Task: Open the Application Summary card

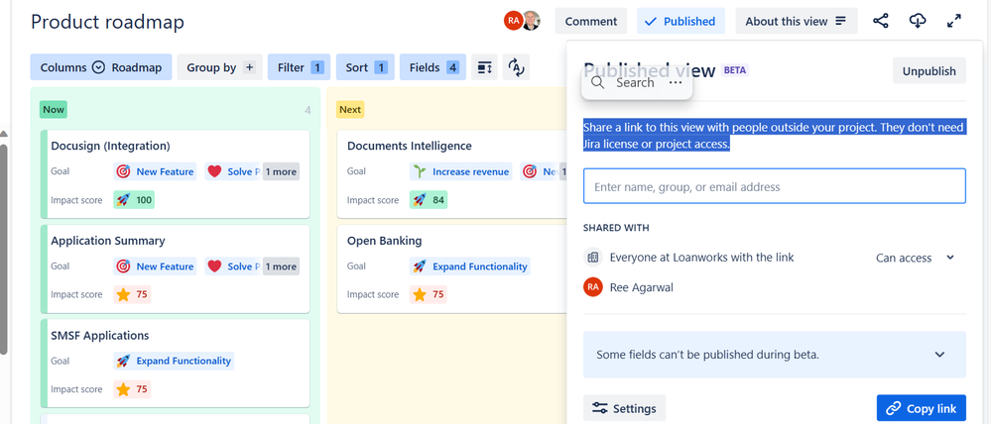Action: (177, 268)
